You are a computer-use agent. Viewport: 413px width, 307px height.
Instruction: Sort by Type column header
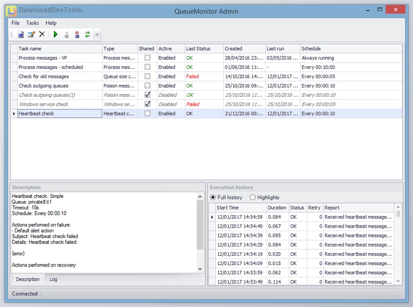click(120, 48)
